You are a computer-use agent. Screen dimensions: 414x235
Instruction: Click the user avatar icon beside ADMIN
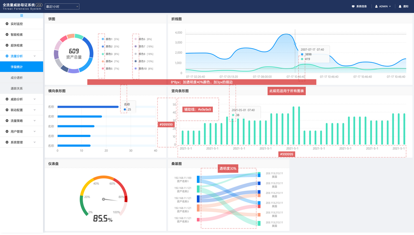(x=376, y=6)
